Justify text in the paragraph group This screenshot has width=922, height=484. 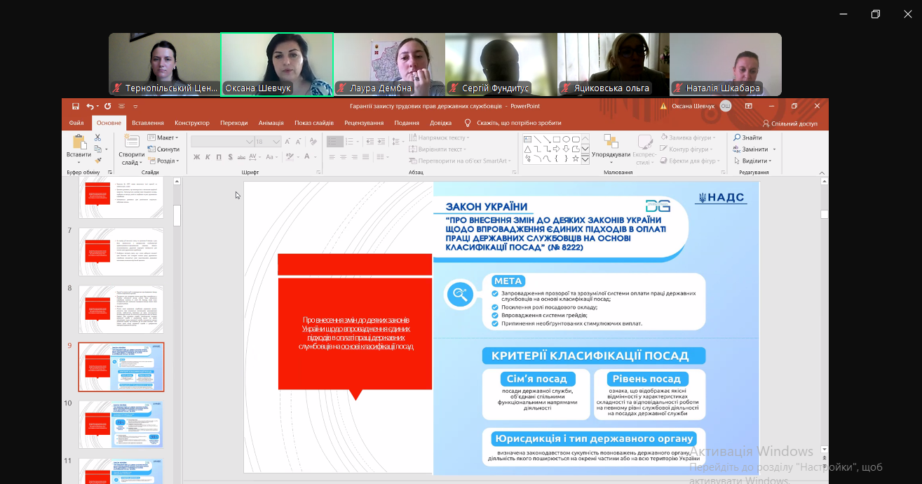pos(366,157)
